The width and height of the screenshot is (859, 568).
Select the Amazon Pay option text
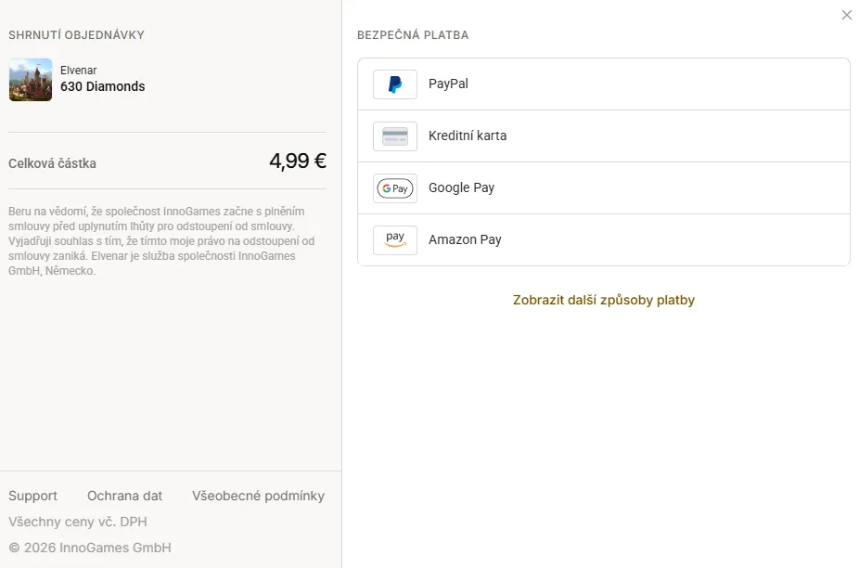pos(465,240)
